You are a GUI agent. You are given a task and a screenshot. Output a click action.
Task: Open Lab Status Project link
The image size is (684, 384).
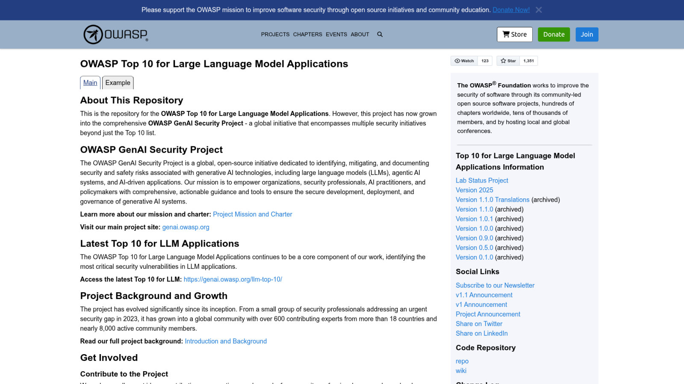(482, 180)
